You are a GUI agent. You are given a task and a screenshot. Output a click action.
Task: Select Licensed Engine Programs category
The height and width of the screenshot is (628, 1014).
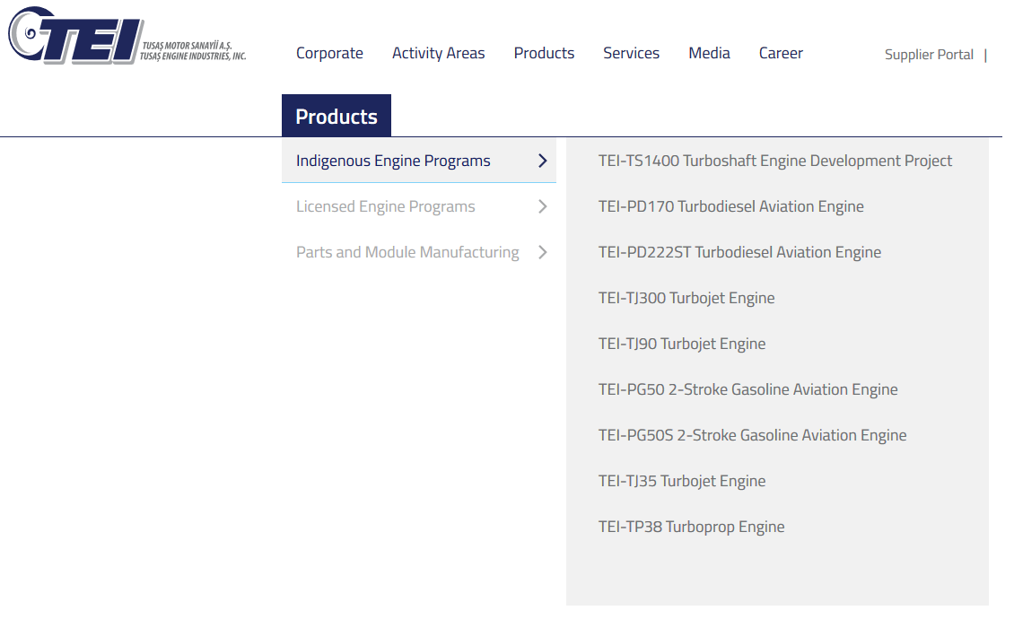pos(386,206)
